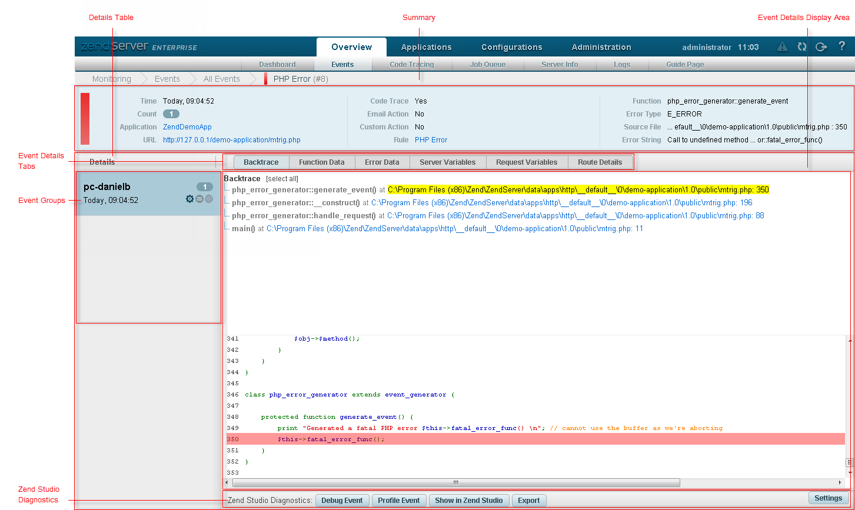Click the horizontal scrollbar under the code
This screenshot has width=855, height=510.
(455, 483)
